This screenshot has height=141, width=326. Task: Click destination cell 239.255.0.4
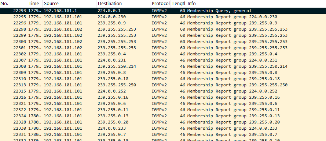pos(111,54)
